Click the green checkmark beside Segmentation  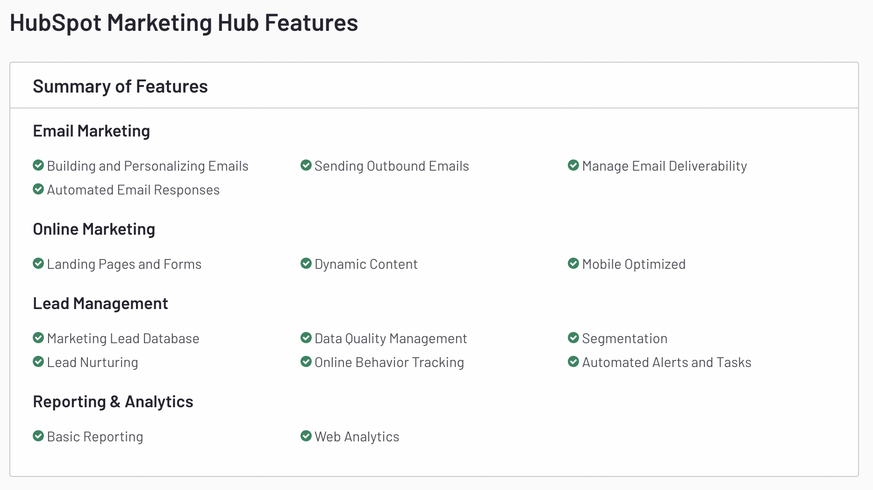point(573,338)
